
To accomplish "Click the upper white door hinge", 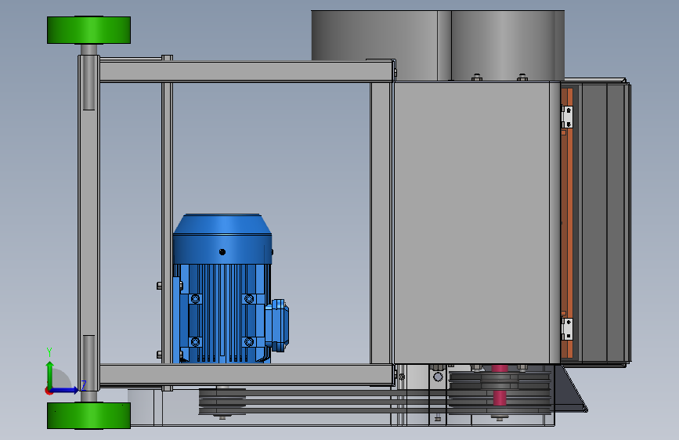I will [x=567, y=117].
